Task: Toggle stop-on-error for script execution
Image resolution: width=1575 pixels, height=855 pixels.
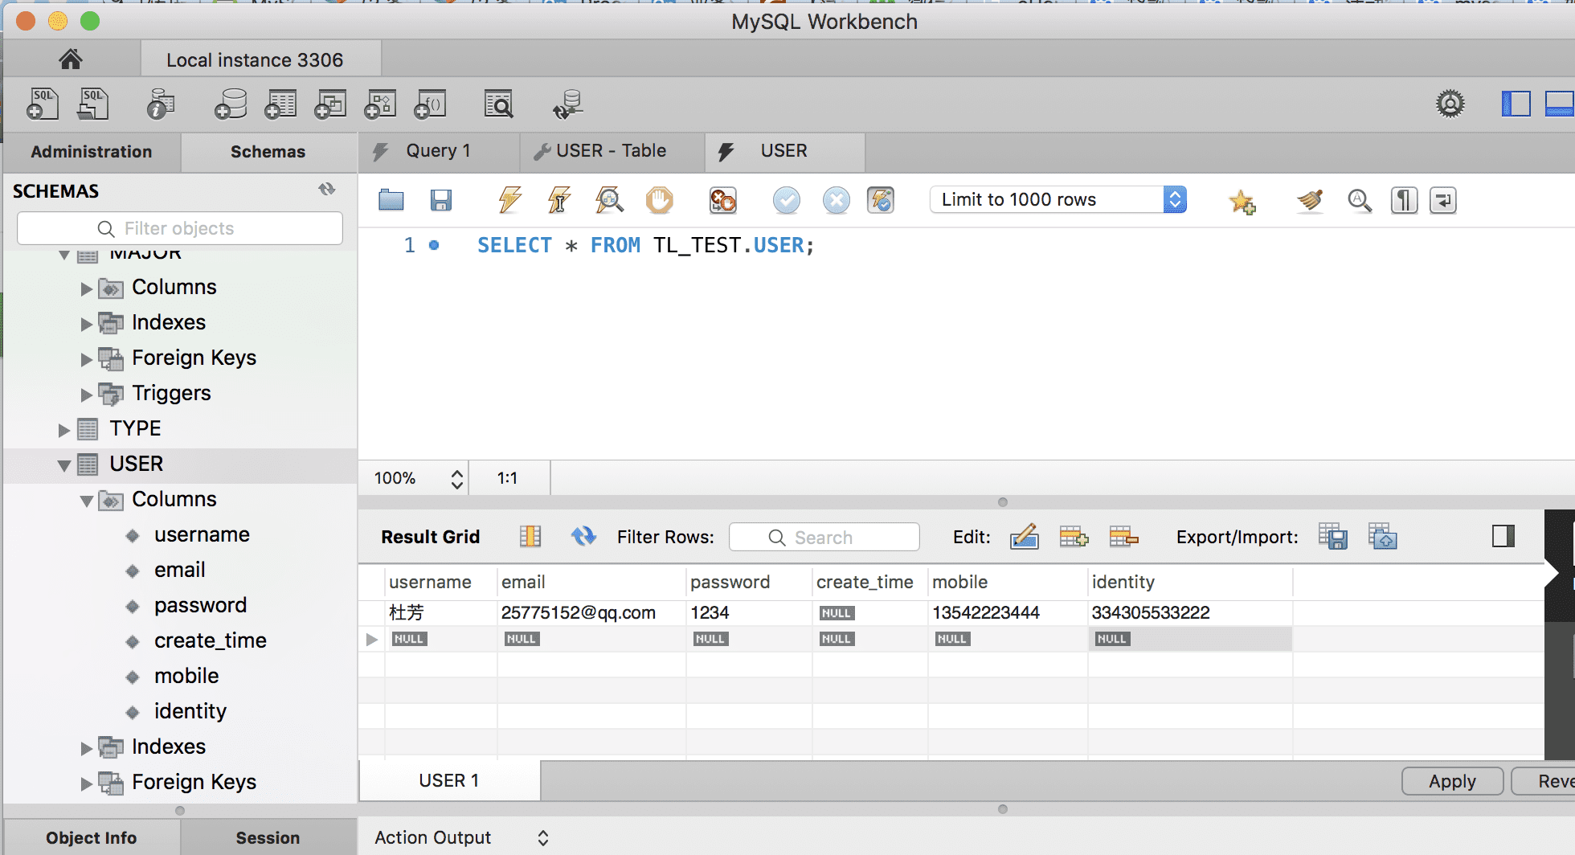Action: click(722, 200)
